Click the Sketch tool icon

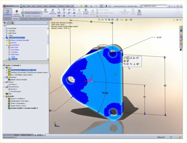46,11
